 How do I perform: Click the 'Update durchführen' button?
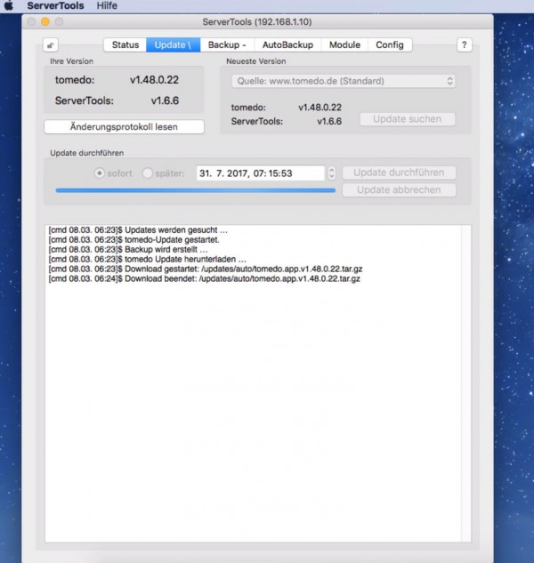[x=399, y=173]
